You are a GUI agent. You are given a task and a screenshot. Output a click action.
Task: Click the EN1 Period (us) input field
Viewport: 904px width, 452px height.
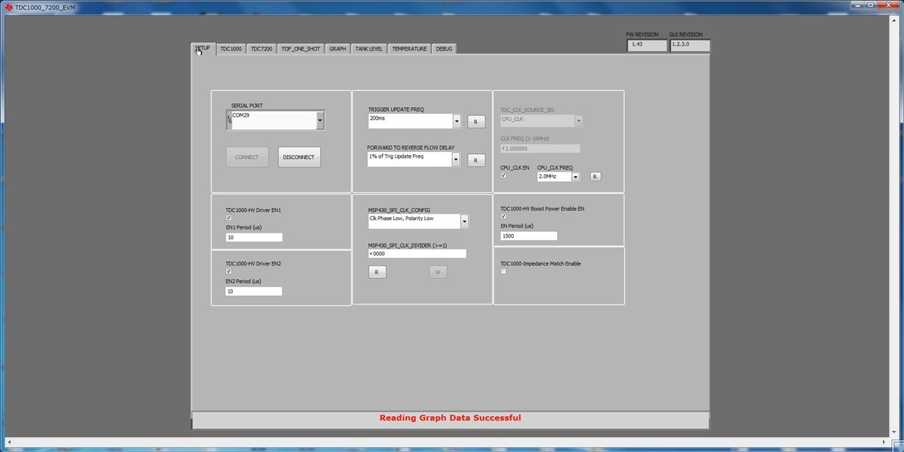pyautogui.click(x=254, y=238)
